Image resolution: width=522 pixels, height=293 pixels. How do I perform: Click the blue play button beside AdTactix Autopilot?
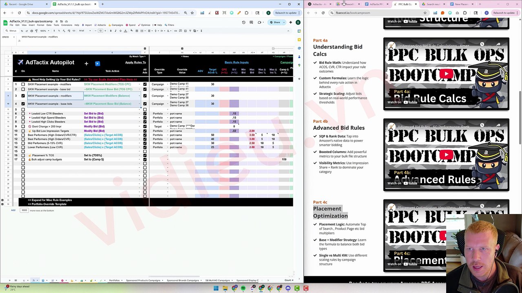click(97, 63)
